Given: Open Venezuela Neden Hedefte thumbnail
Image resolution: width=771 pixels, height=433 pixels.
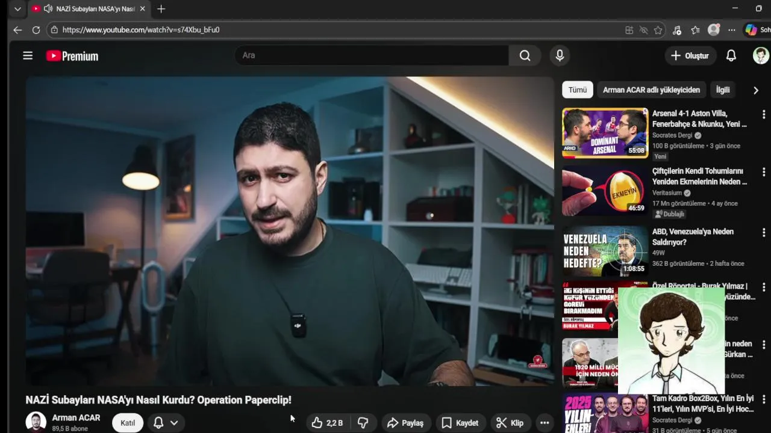Looking at the screenshot, I should pyautogui.click(x=605, y=251).
